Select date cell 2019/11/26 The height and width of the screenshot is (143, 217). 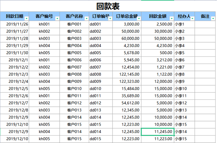15,24
